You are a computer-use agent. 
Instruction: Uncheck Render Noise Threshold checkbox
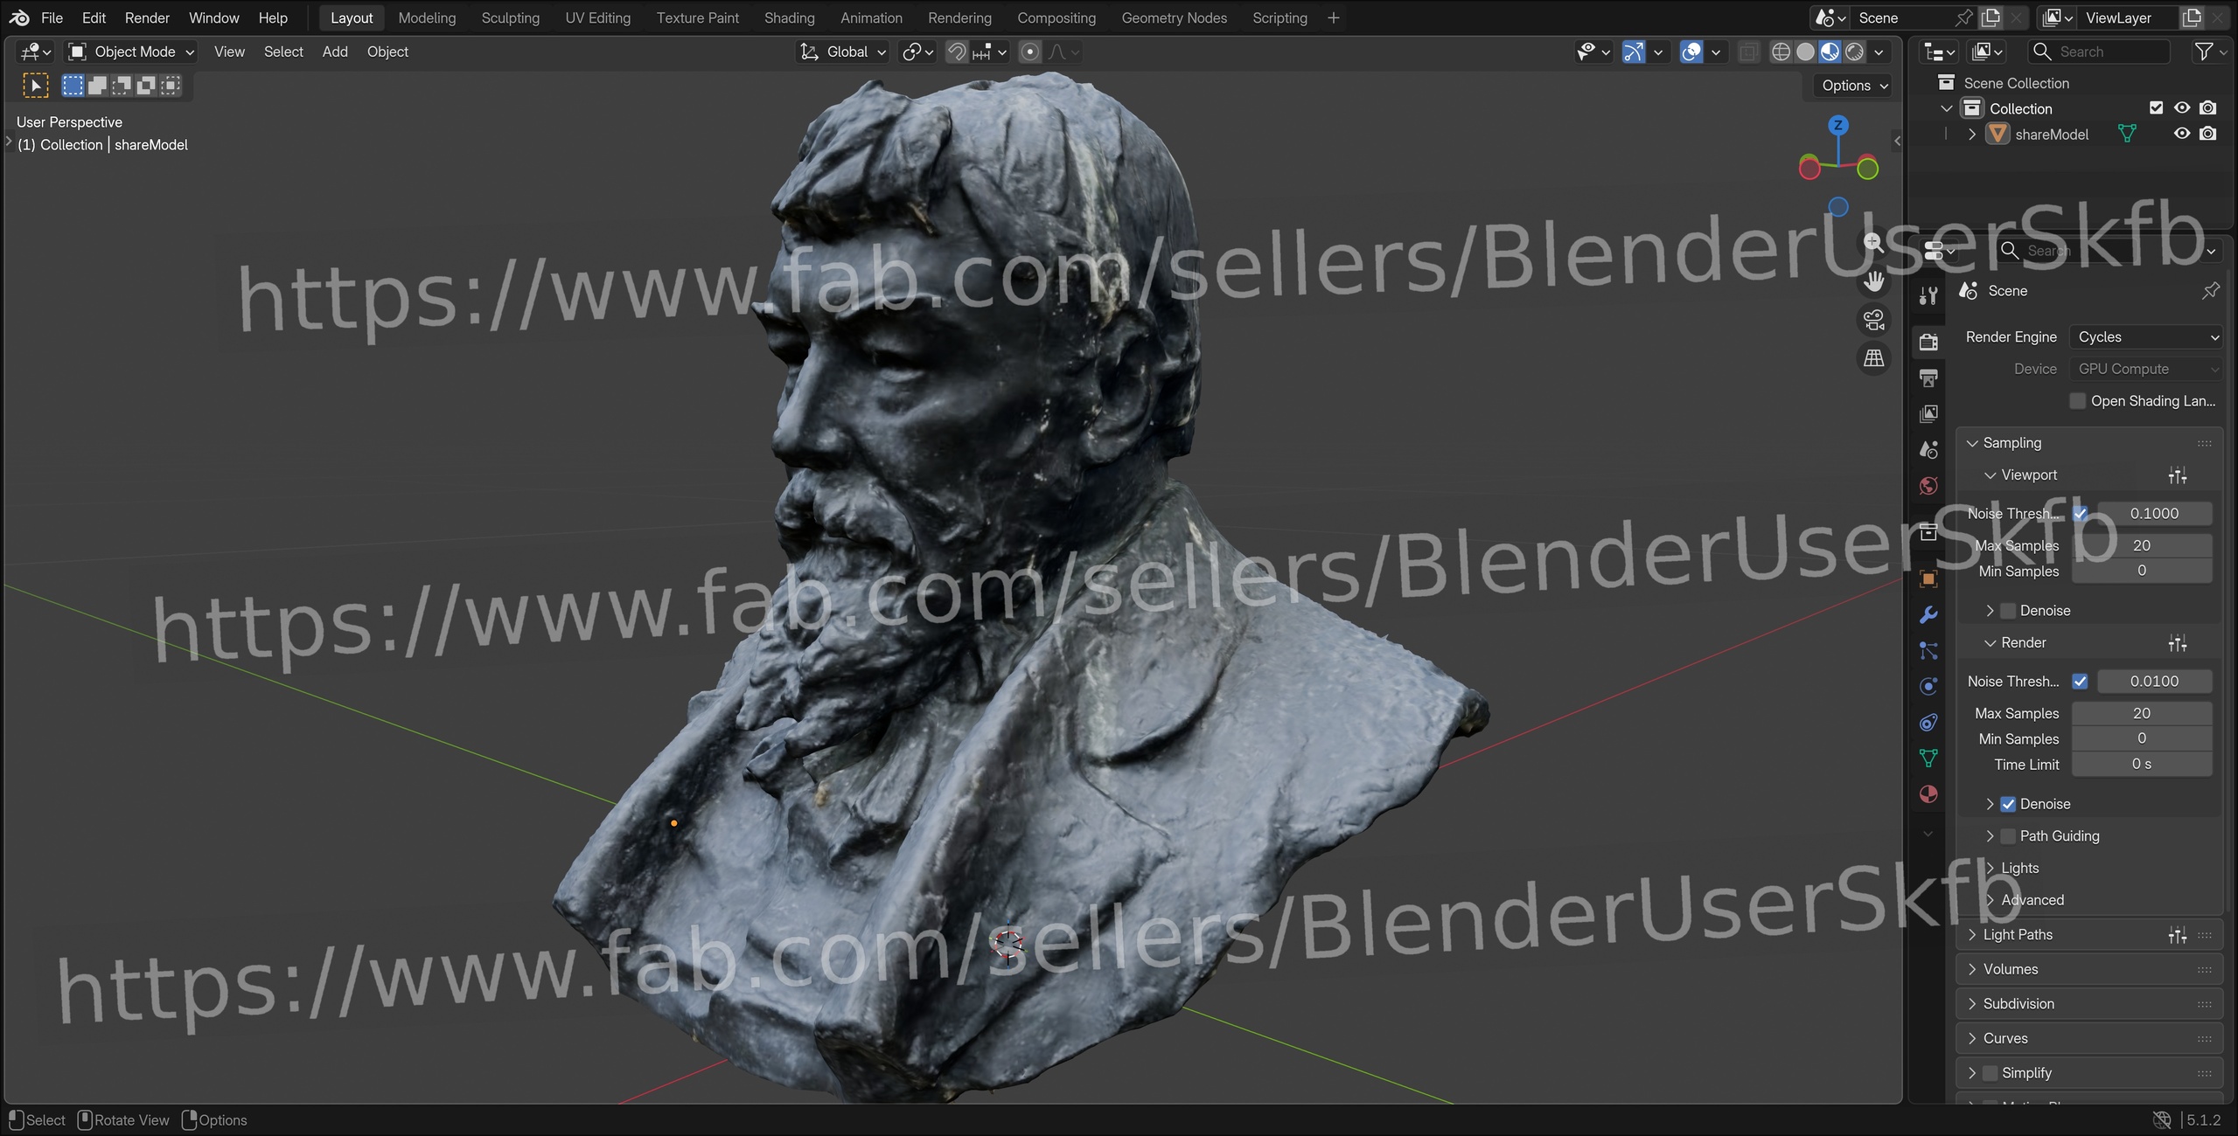click(2080, 681)
